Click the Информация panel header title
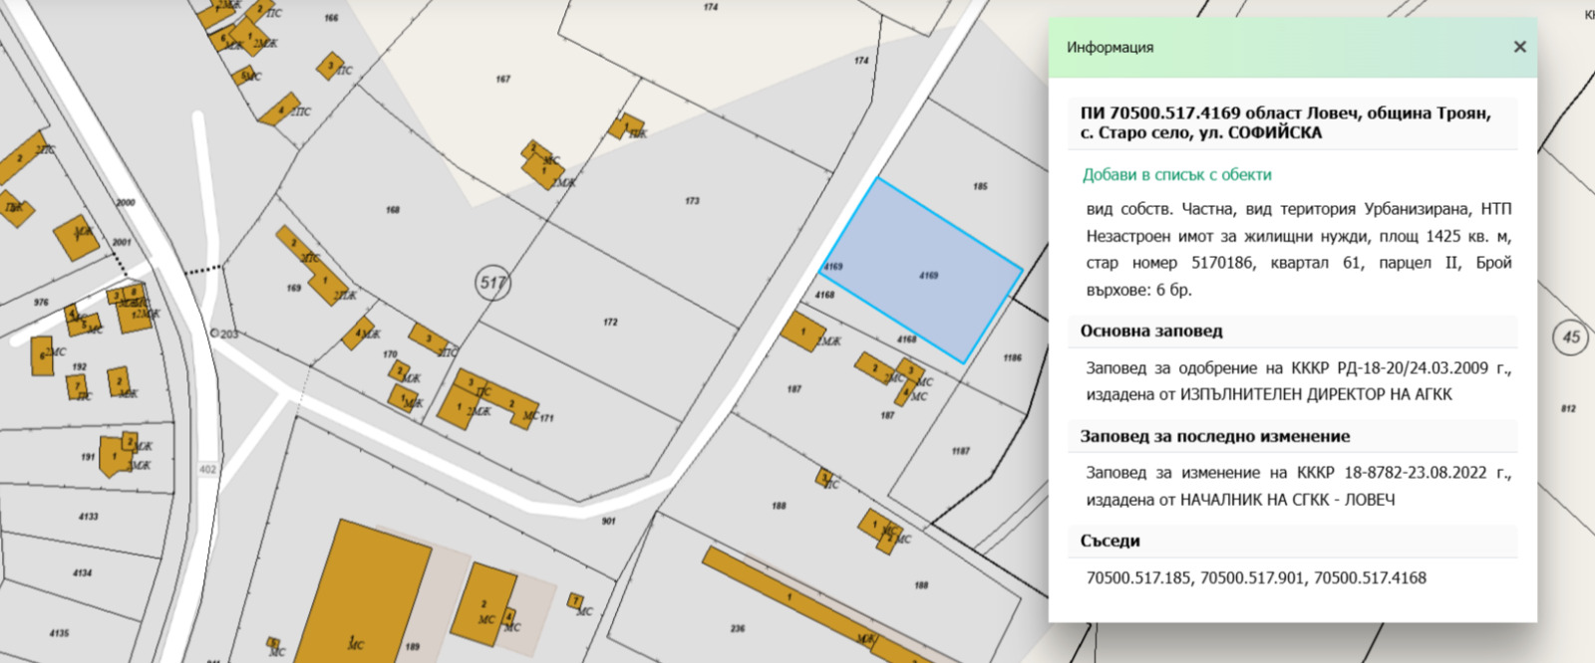 [1110, 47]
